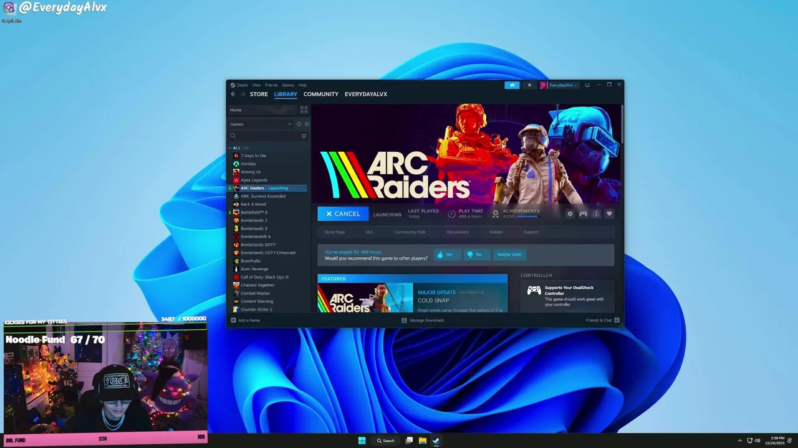
Task: Add ARC Raiders to favorites heart
Action: click(609, 213)
